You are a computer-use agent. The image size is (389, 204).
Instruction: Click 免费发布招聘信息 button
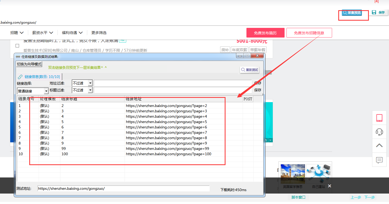pyautogui.click(x=309, y=33)
